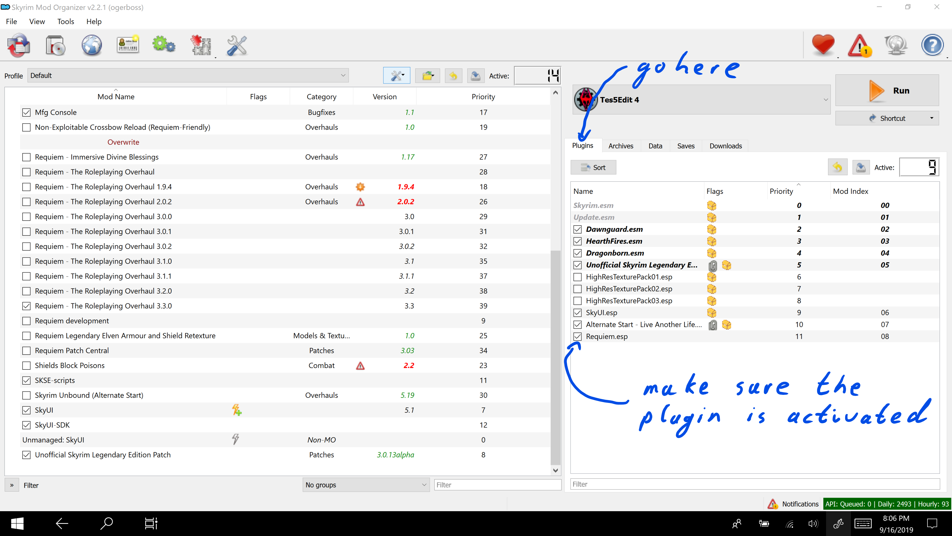Click the Sort plugins button

pyautogui.click(x=593, y=167)
